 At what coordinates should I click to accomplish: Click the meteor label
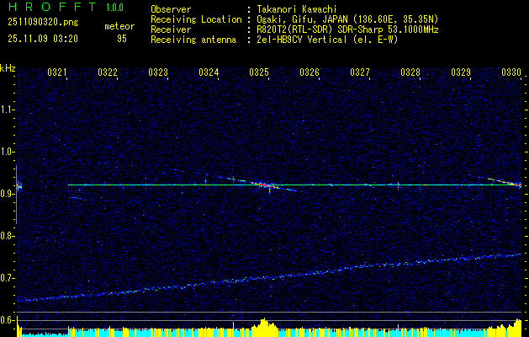point(119,27)
